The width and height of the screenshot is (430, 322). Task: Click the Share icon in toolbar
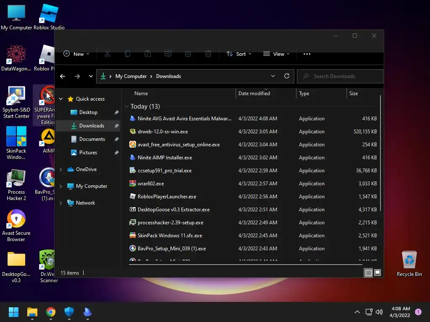tap(188, 54)
